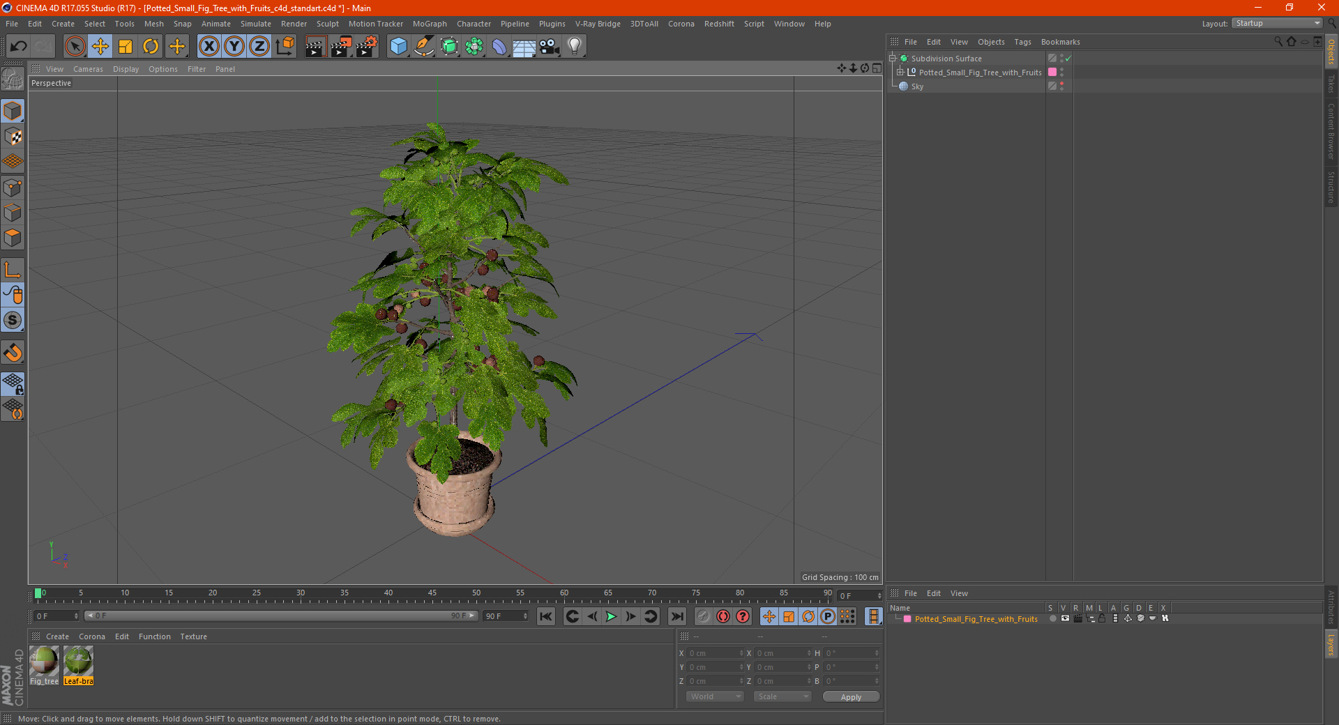The width and height of the screenshot is (1339, 725).
Task: Open the Scale mode dropdown
Action: pos(782,696)
